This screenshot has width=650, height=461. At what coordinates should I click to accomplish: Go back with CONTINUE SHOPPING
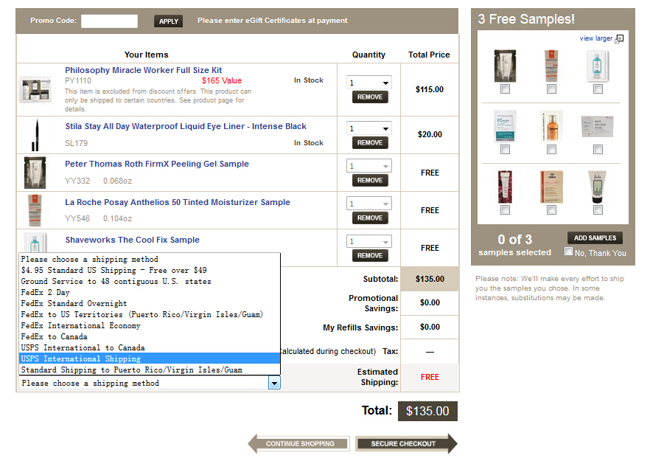click(x=299, y=443)
